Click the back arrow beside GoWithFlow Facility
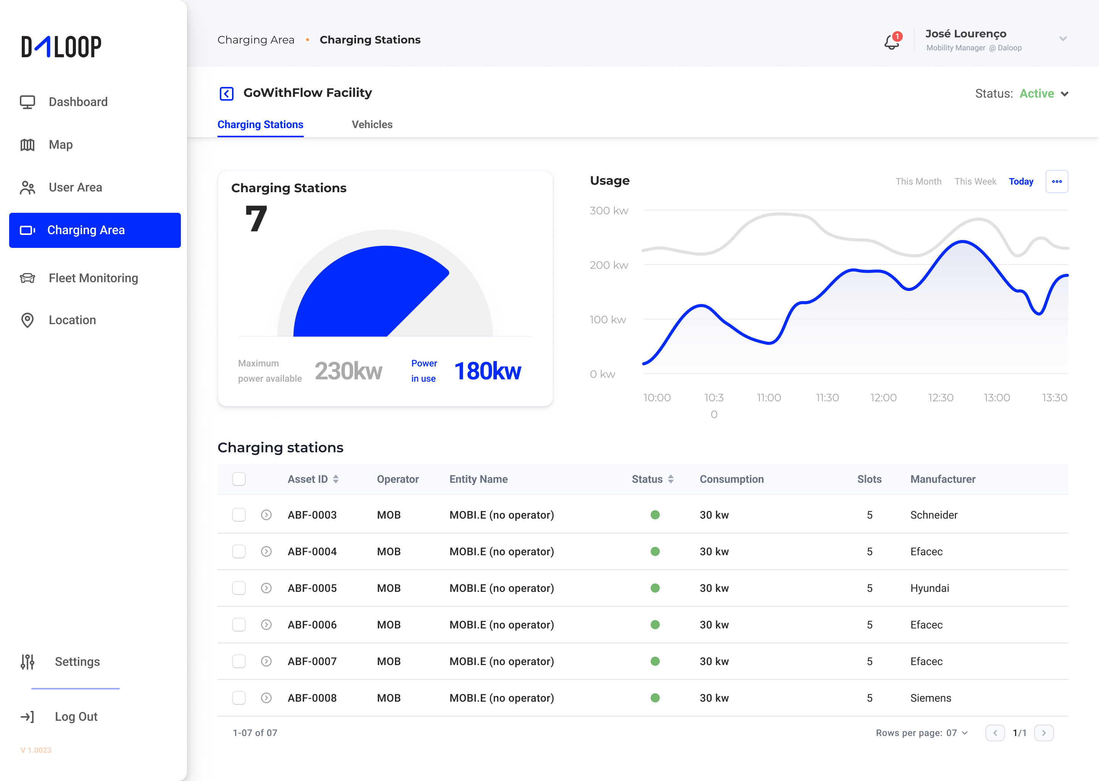This screenshot has height=781, width=1099. [227, 93]
